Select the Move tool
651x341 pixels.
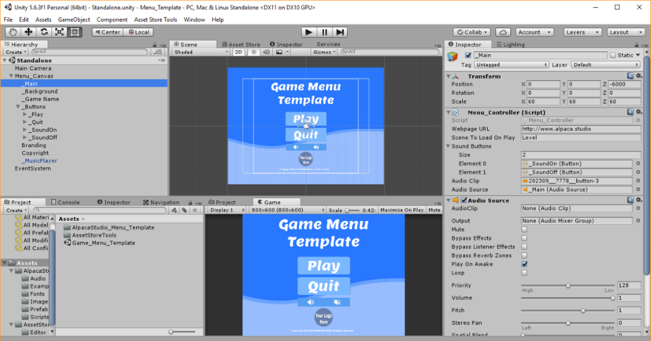point(28,32)
